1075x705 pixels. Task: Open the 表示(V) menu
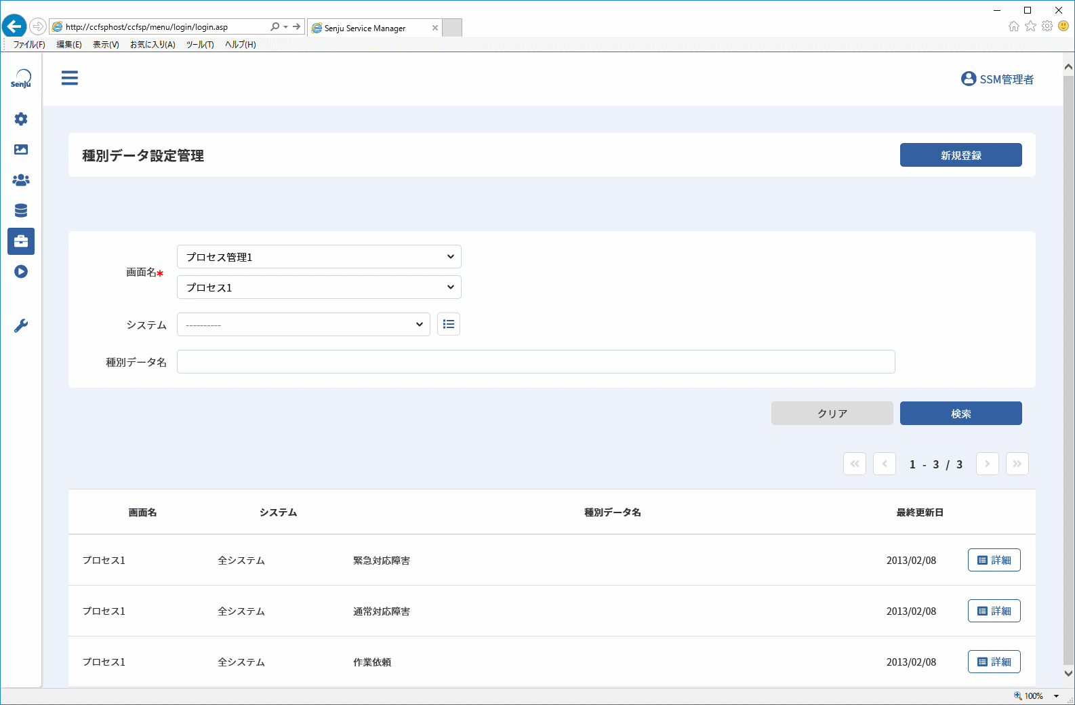coord(106,45)
